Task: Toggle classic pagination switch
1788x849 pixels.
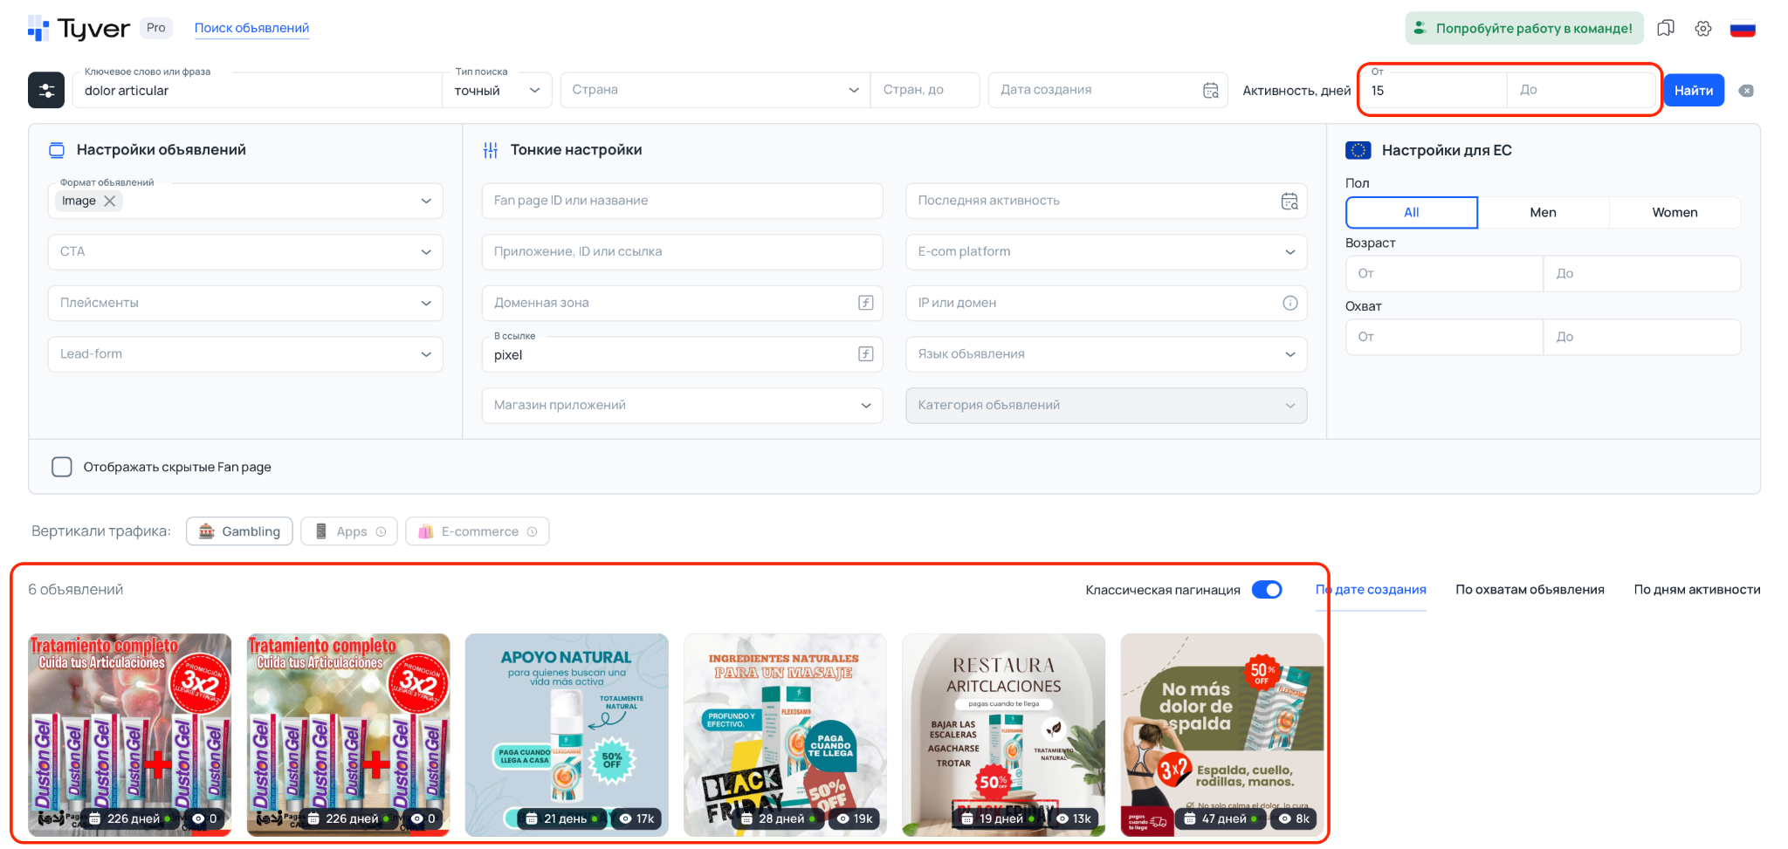Action: click(1267, 590)
